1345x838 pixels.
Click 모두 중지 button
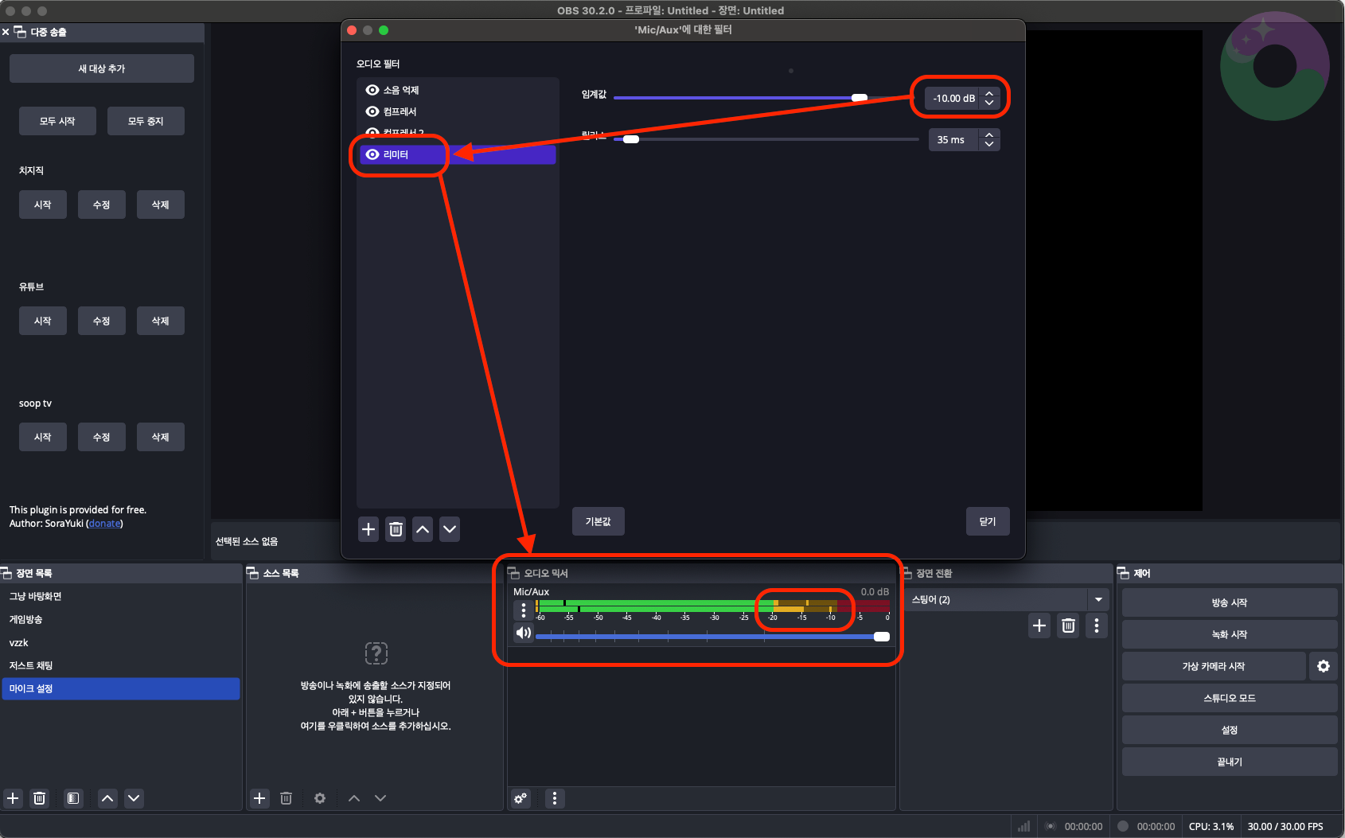coord(146,121)
